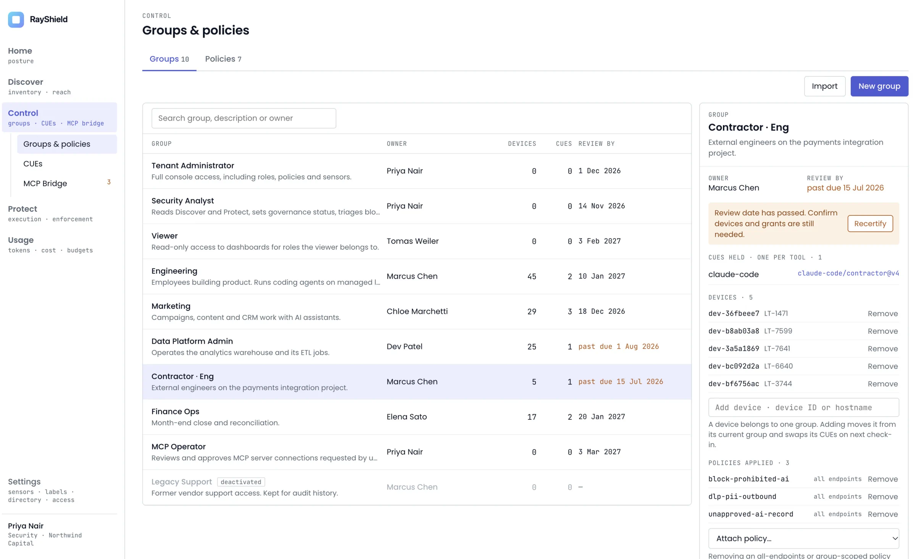Open CUEs in the sidebar
The height and width of the screenshot is (559, 916).
[67, 164]
